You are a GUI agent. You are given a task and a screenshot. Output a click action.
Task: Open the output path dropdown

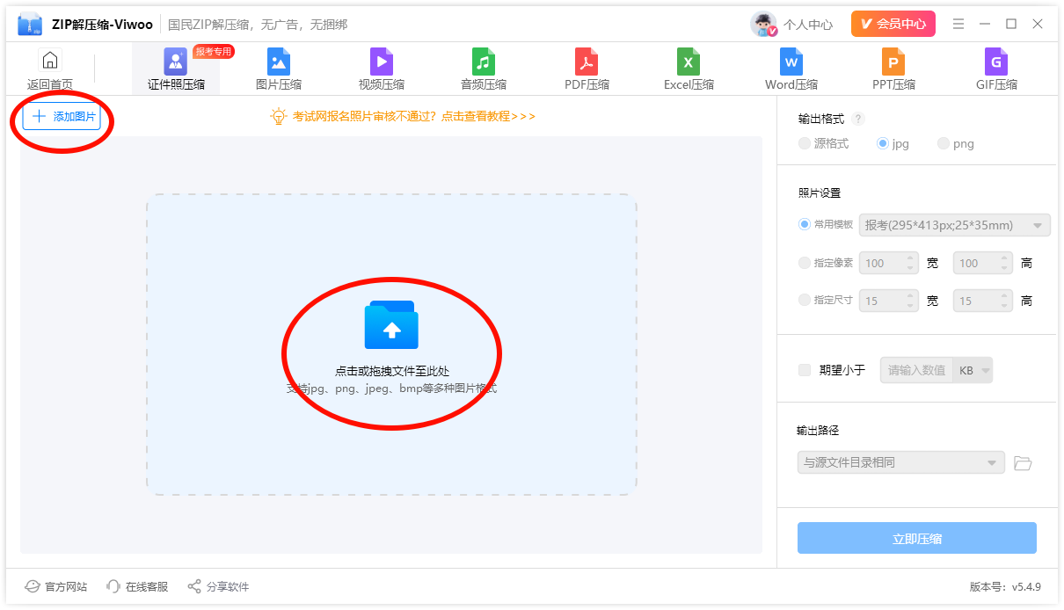[900, 462]
